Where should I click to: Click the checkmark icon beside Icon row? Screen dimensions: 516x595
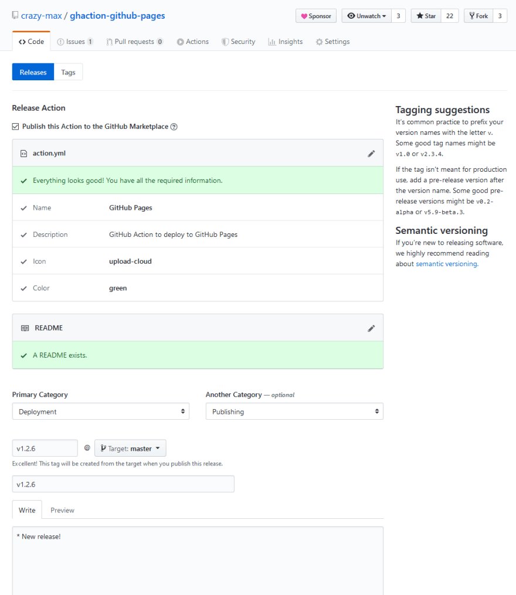pyautogui.click(x=23, y=261)
